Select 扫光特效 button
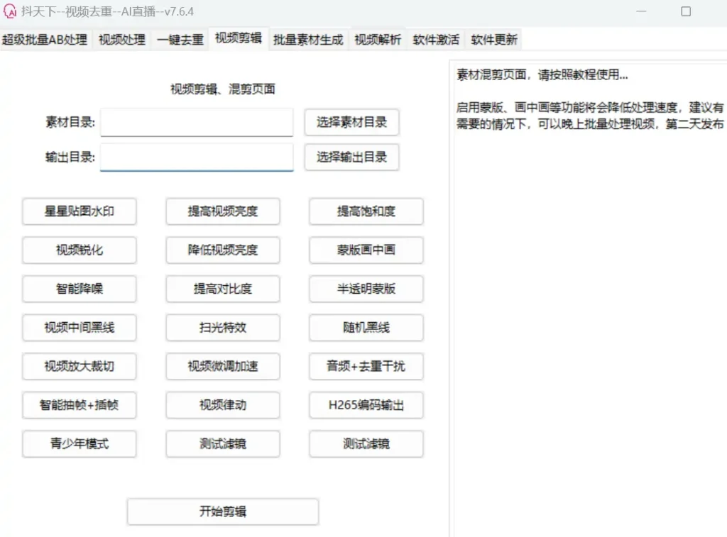 (x=223, y=328)
